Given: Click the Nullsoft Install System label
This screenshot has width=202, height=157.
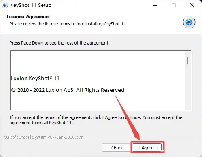Looking at the screenshot, I should click(43, 137).
